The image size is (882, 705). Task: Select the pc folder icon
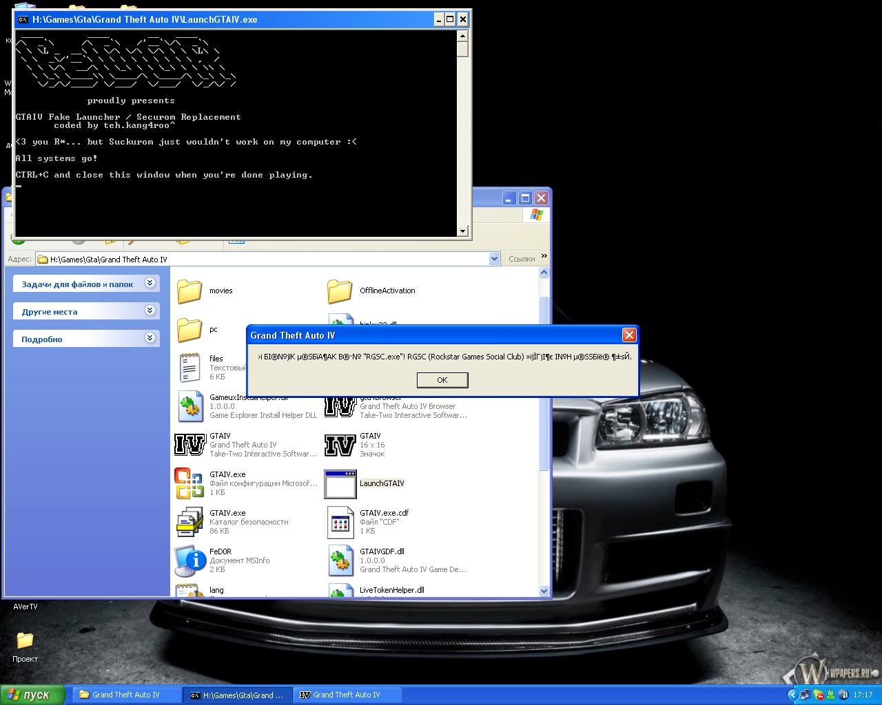189,330
